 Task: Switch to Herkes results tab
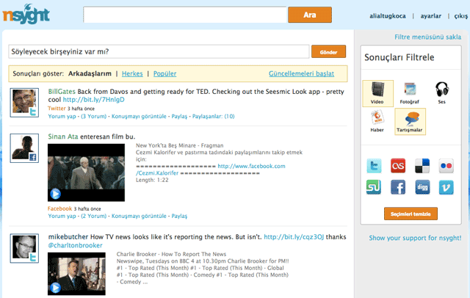132,73
